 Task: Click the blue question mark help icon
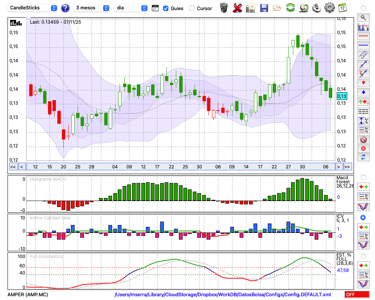click(65, 8)
